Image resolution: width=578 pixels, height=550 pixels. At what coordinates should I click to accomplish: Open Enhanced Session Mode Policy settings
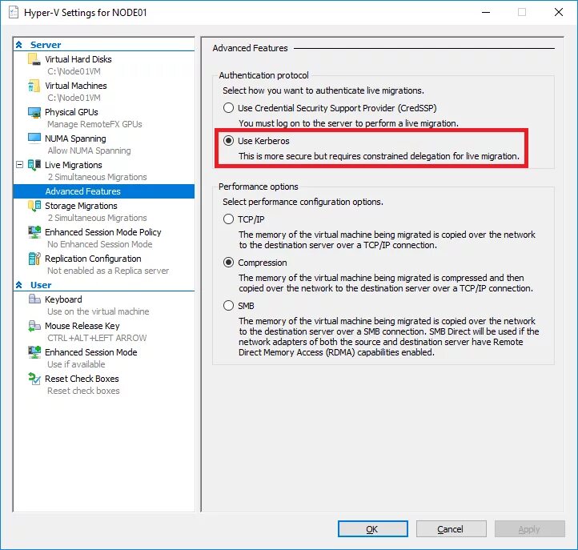(103, 232)
